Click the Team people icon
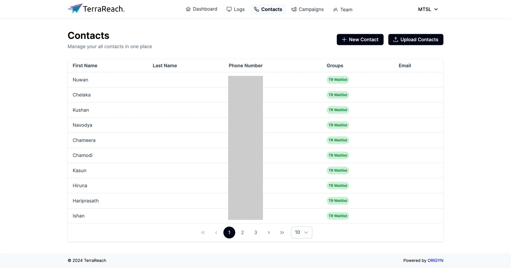The height and width of the screenshot is (268, 511). tap(336, 10)
